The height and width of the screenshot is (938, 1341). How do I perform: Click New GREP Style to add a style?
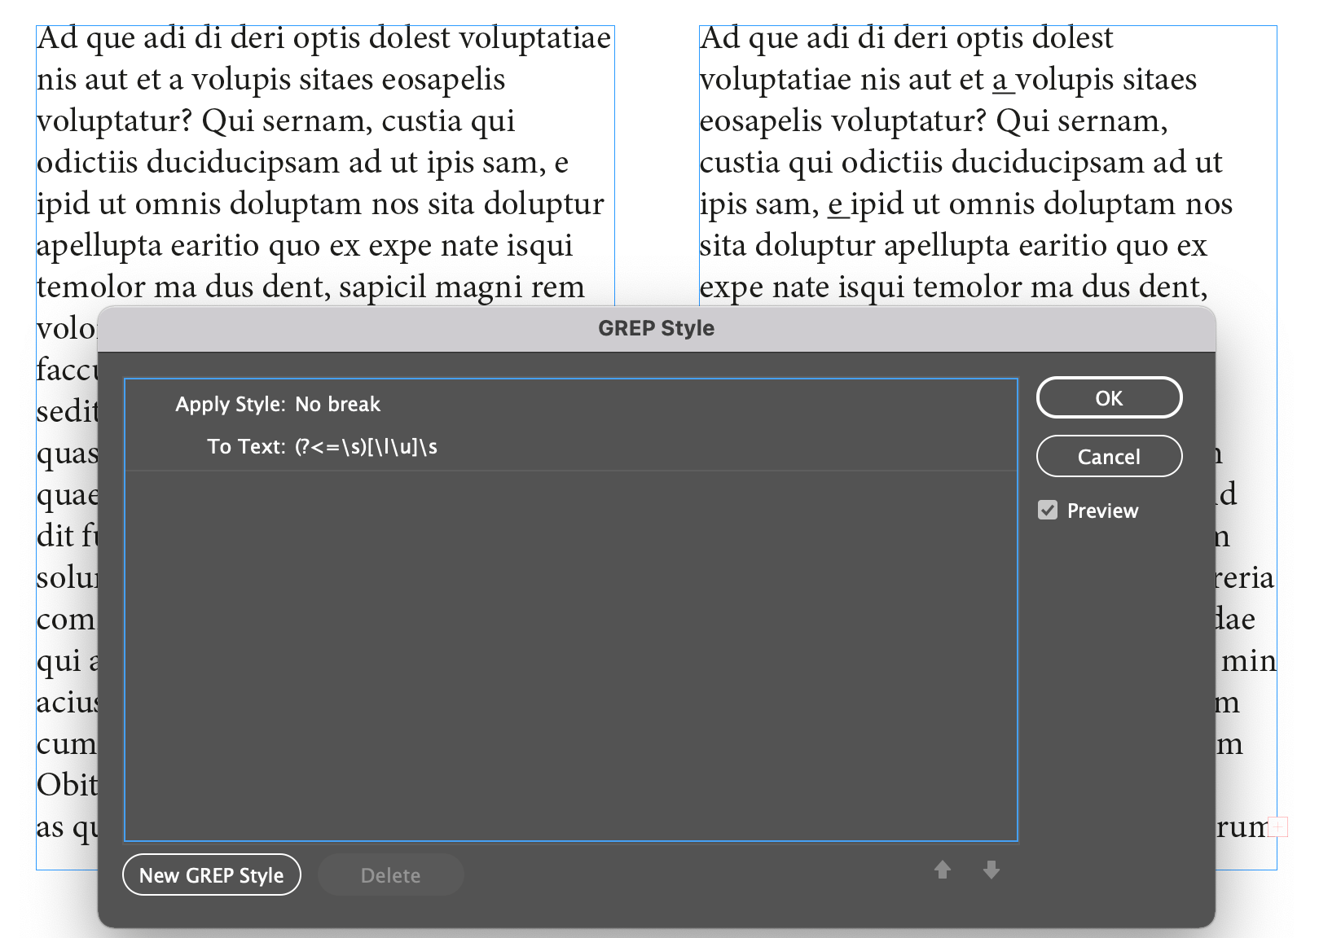pos(211,874)
